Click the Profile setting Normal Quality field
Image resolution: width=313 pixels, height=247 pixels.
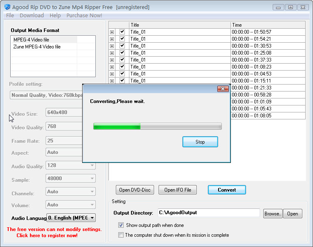point(46,95)
